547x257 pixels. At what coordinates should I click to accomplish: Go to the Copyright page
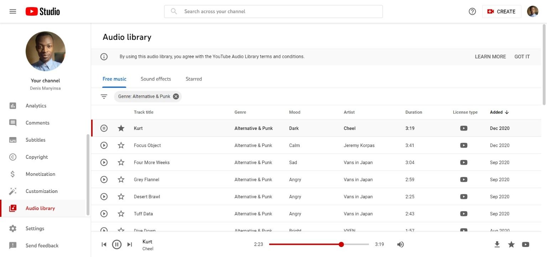37,157
